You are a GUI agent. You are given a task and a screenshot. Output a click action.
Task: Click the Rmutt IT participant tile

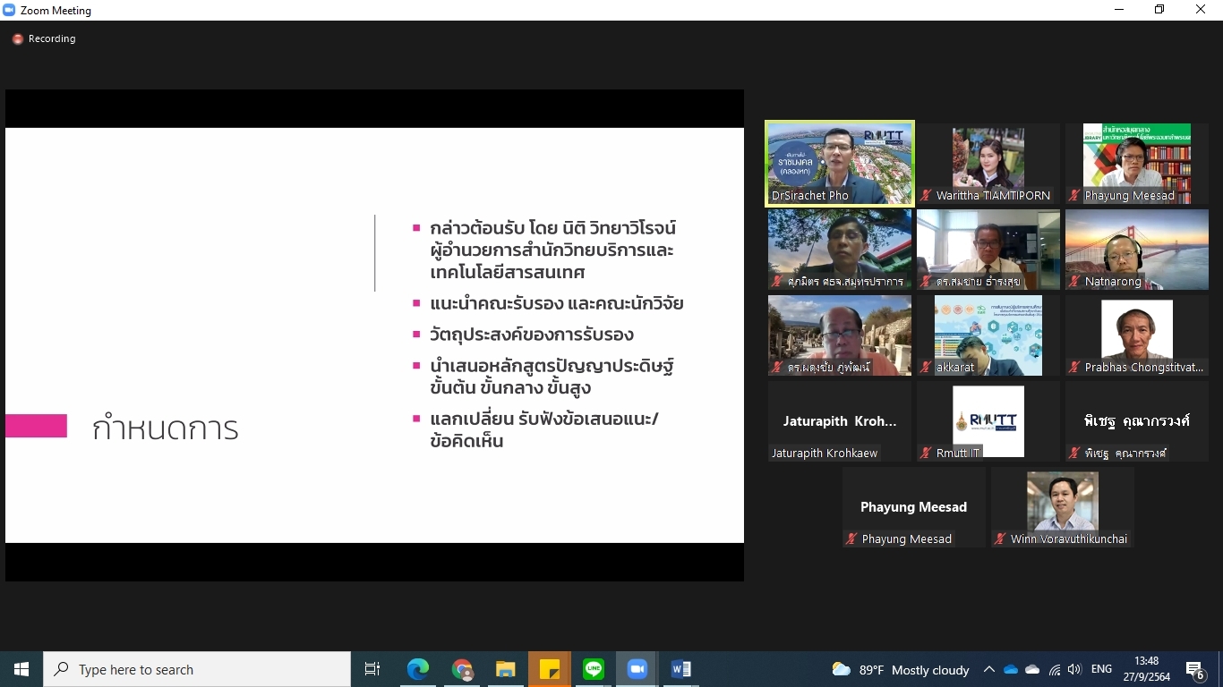point(988,420)
